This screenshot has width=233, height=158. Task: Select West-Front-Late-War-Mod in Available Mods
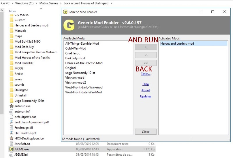coord(84,92)
